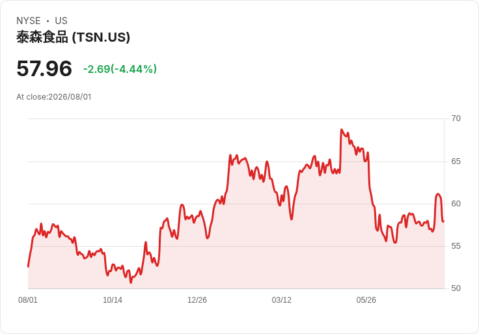Viewport: 479px width, 334px height.
Task: Select the 03/12 x-axis date label
Action: [x=282, y=300]
